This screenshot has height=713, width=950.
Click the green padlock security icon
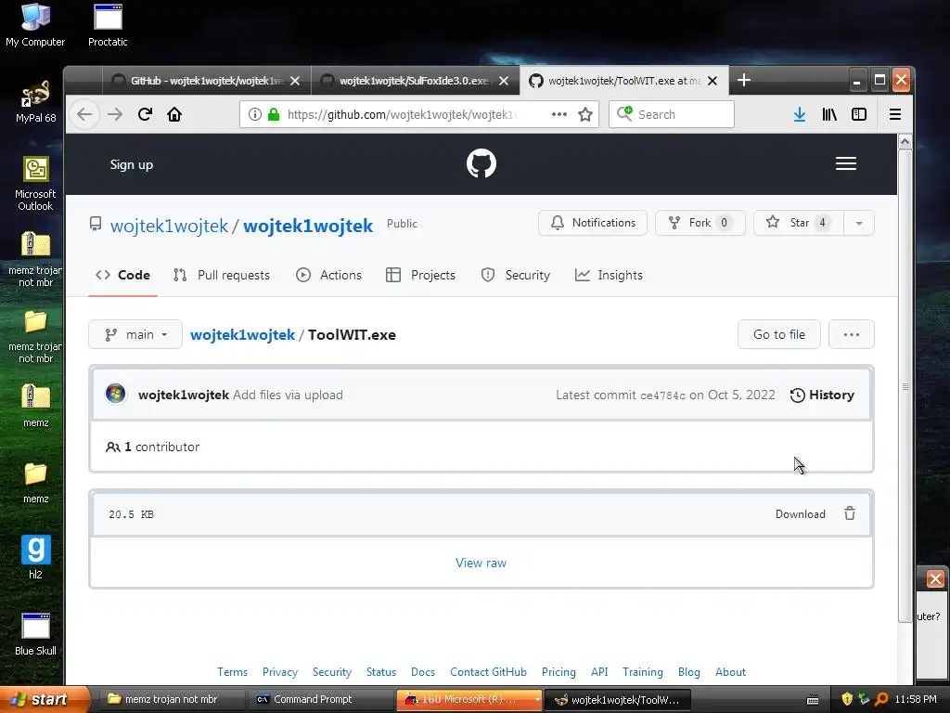[x=274, y=114]
